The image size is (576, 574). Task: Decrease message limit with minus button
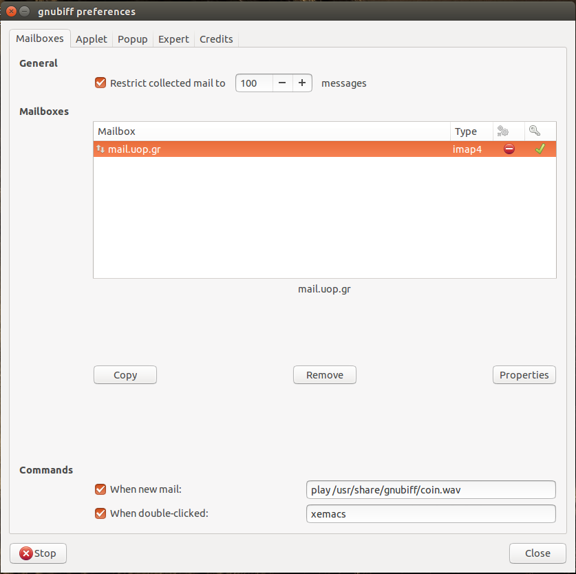[x=282, y=83]
